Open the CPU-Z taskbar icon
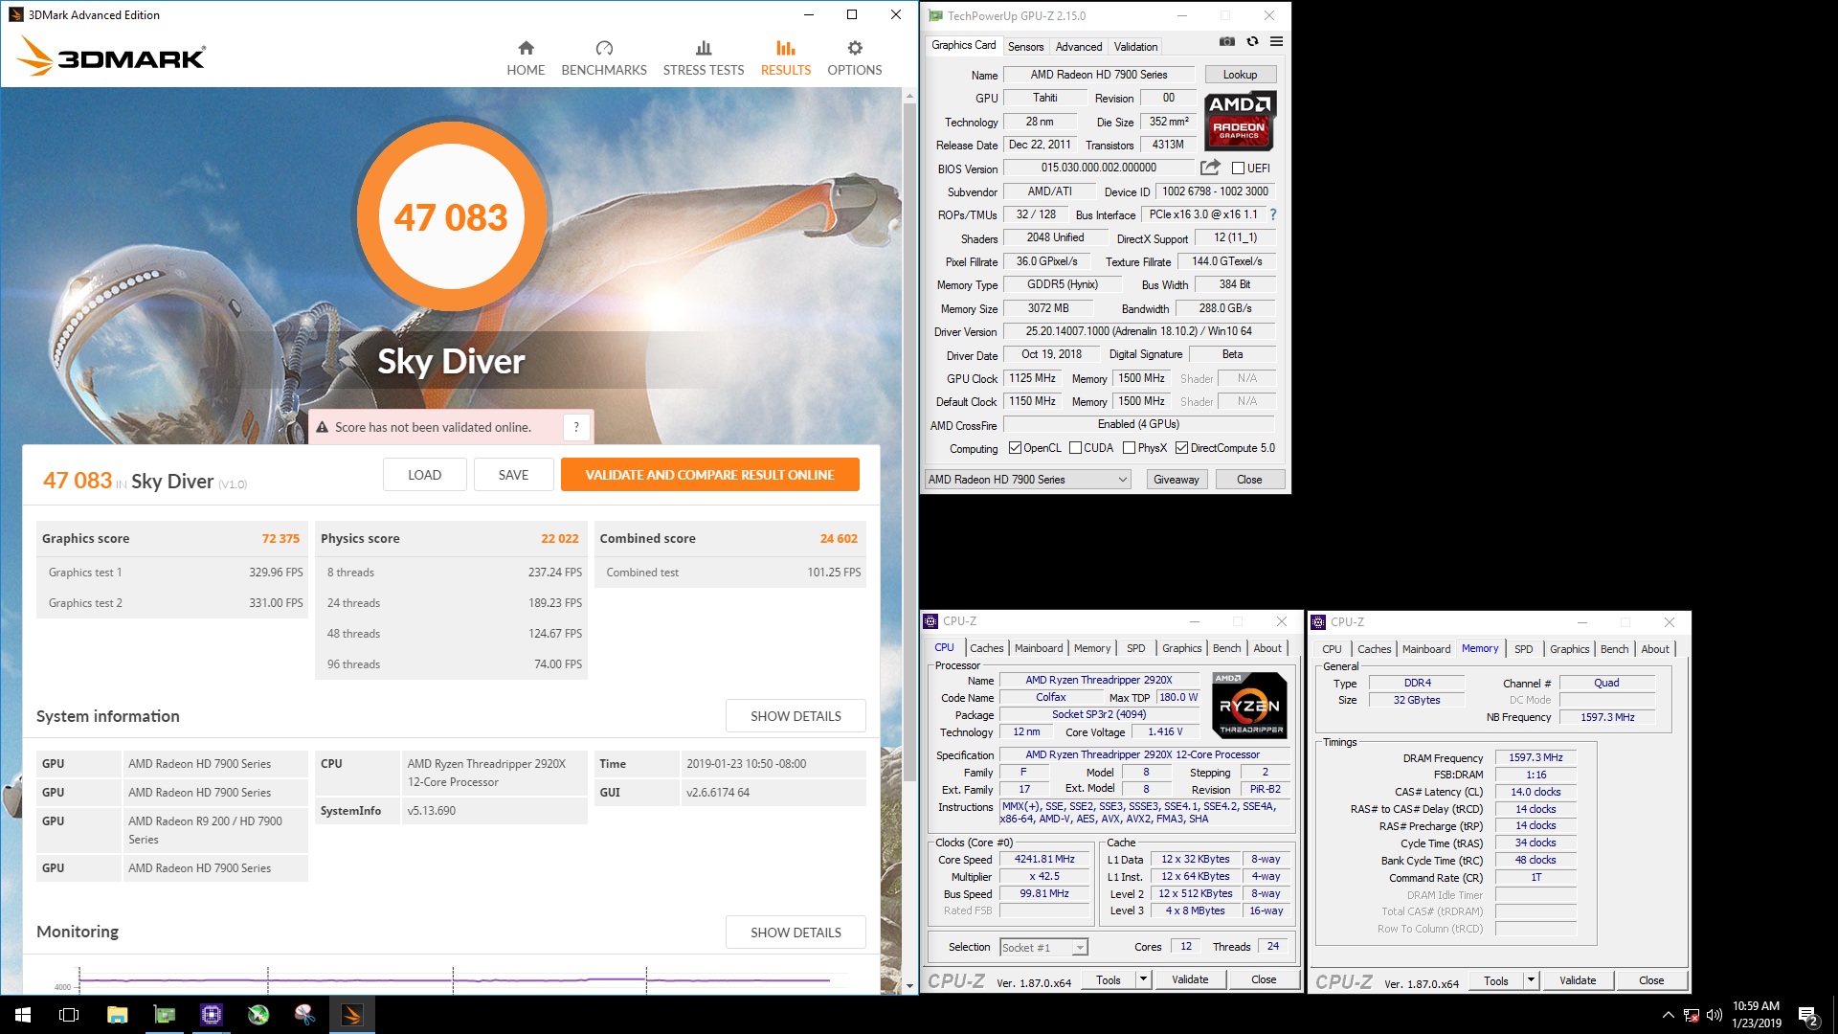Screen dimensions: 1838x1034 pos(212,1015)
